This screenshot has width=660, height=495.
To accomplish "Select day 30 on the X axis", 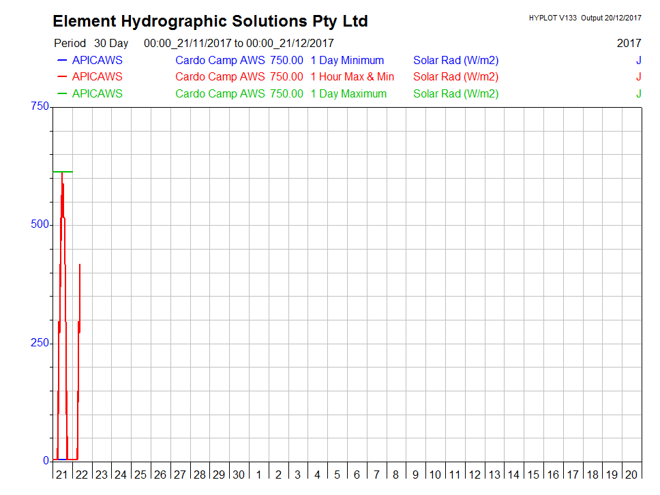I will 238,475.
